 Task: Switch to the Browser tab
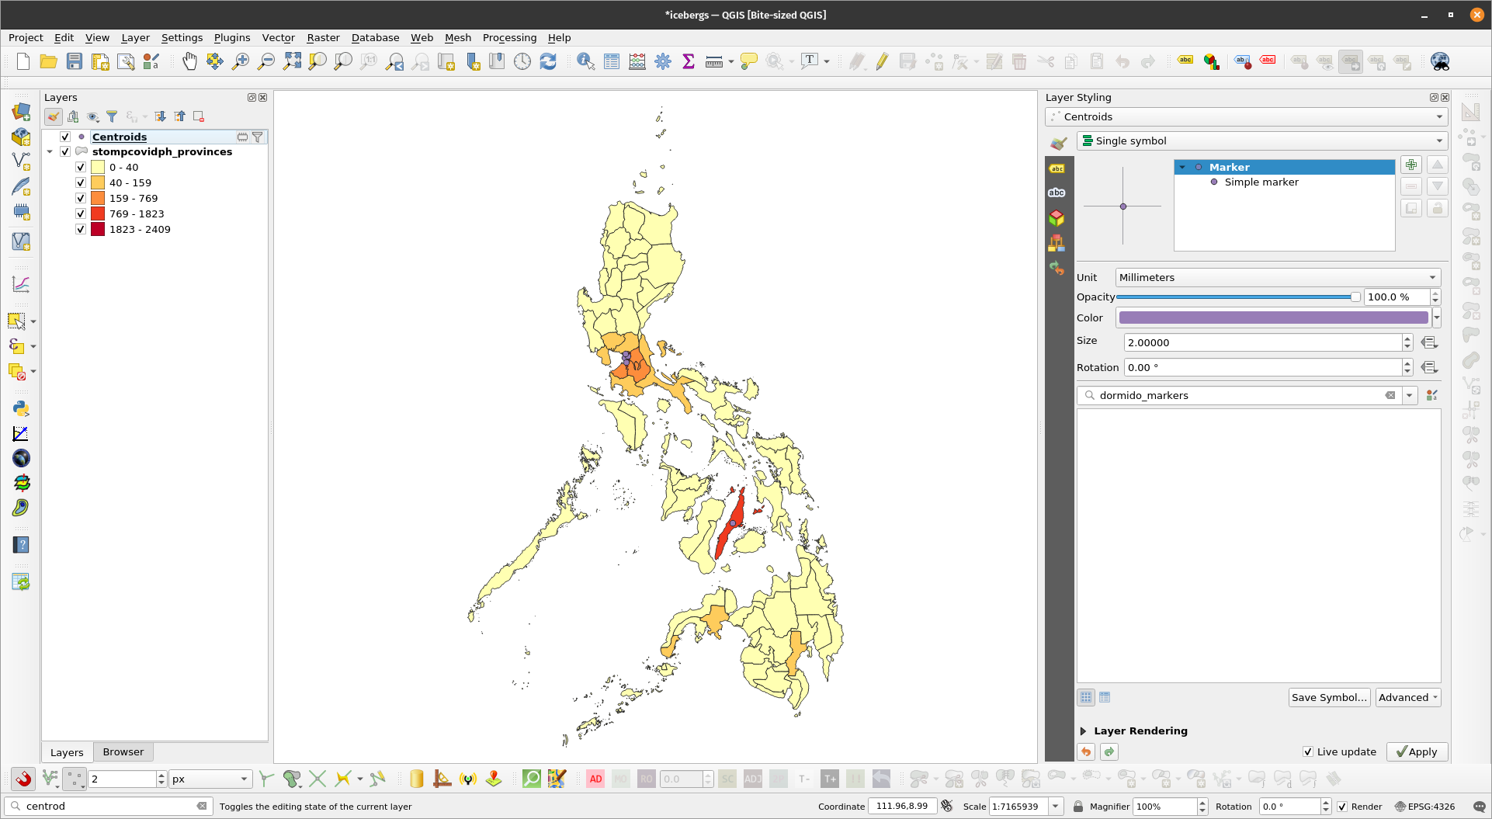click(123, 751)
